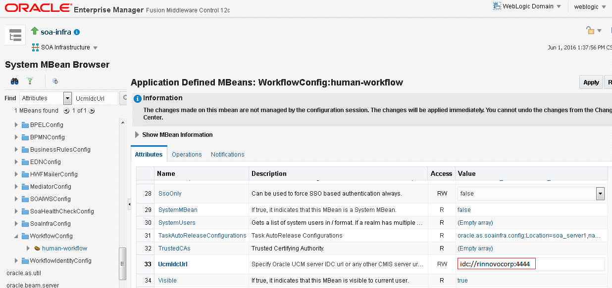This screenshot has height=288, width=612.
Task: Click the refresh MBeans icon
Action: pos(54,81)
